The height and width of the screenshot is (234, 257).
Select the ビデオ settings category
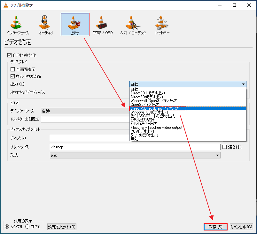(75, 25)
